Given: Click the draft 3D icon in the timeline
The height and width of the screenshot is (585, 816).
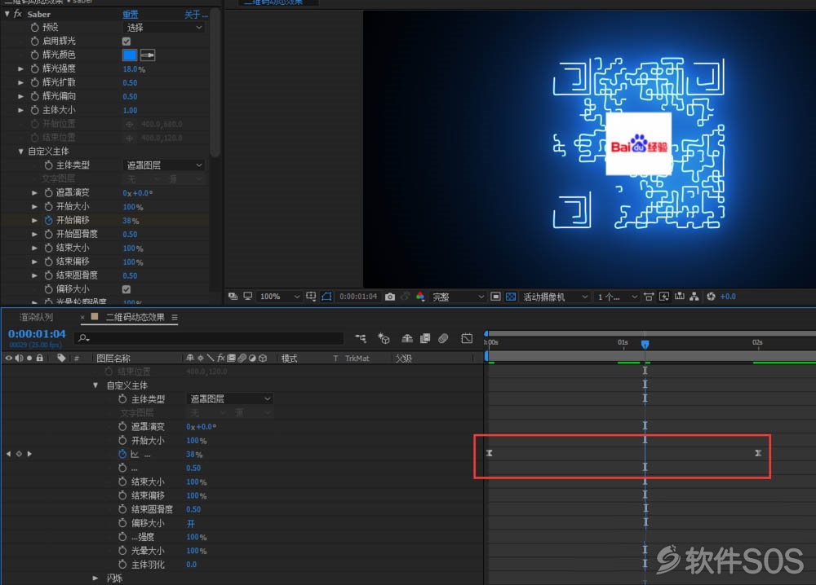Looking at the screenshot, I should point(384,338).
